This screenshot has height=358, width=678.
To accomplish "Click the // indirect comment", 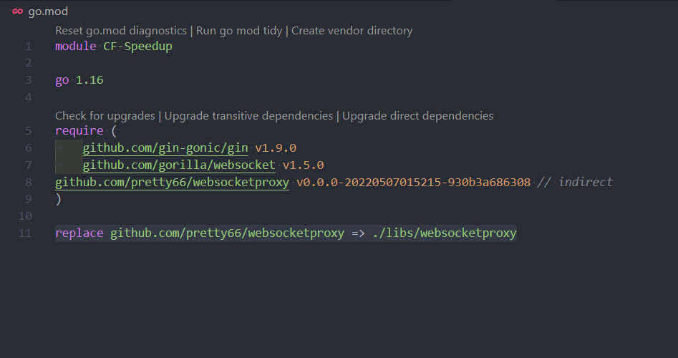I will click(575, 183).
